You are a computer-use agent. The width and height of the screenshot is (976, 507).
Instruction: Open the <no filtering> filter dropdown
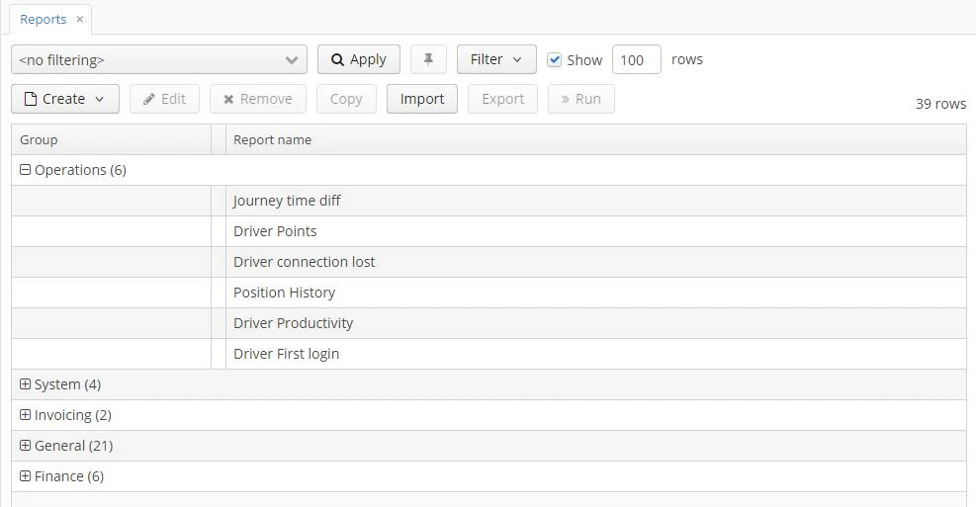[159, 59]
